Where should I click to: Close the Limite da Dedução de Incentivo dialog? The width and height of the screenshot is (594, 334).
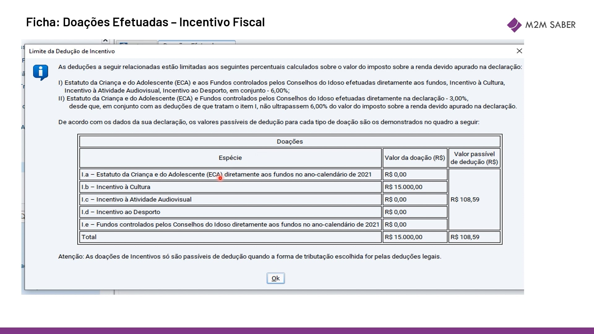pos(519,51)
